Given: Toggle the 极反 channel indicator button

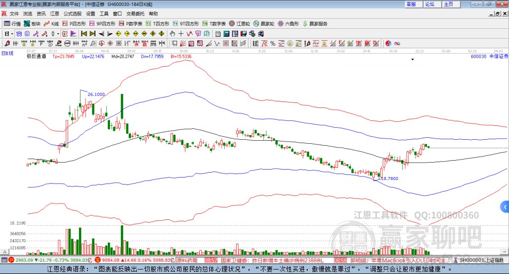Looking at the screenshot, I should (x=65, y=34).
